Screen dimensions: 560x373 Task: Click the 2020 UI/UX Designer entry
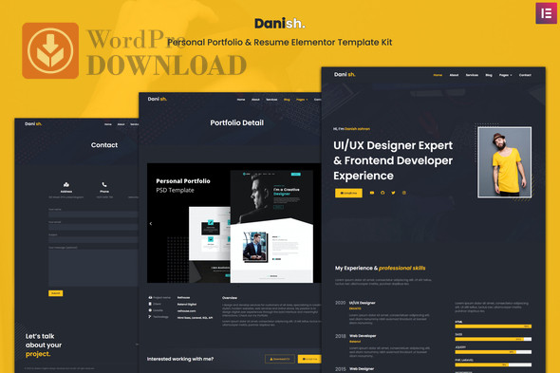tap(383, 312)
